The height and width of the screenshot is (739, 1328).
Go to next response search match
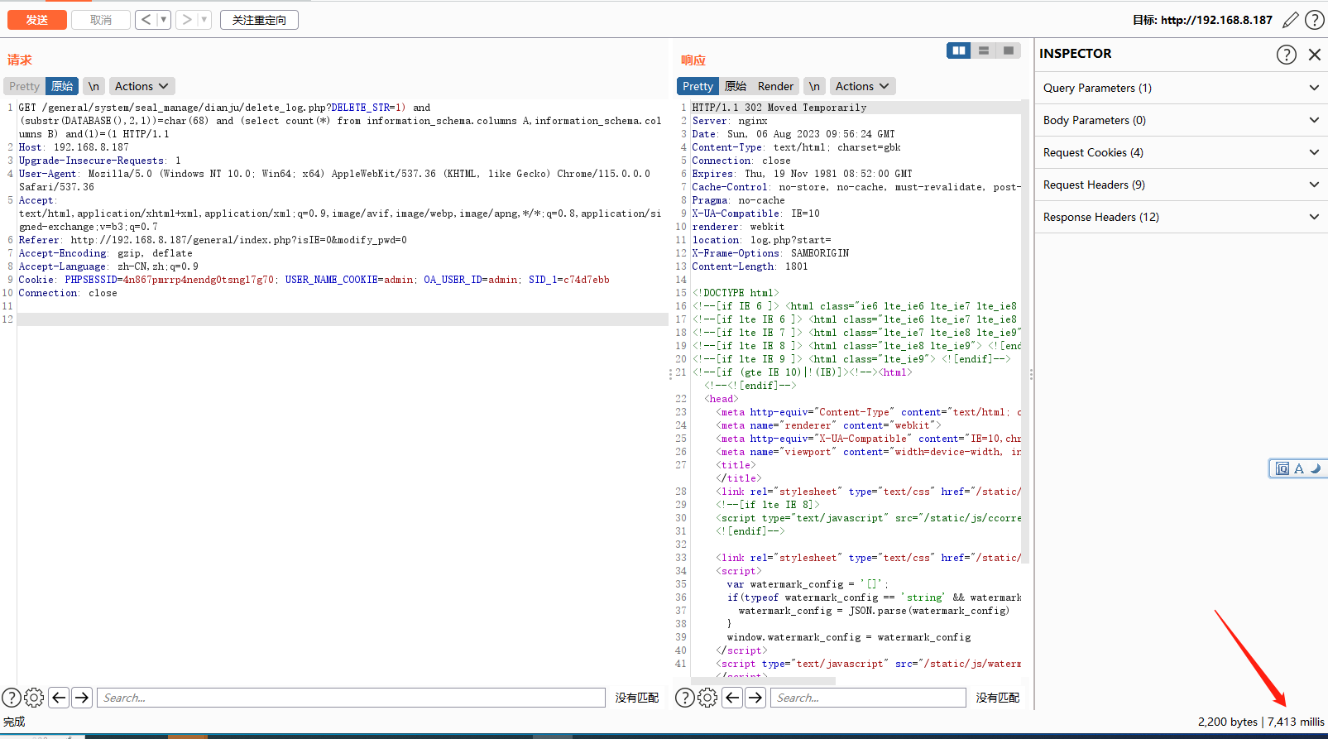click(755, 698)
